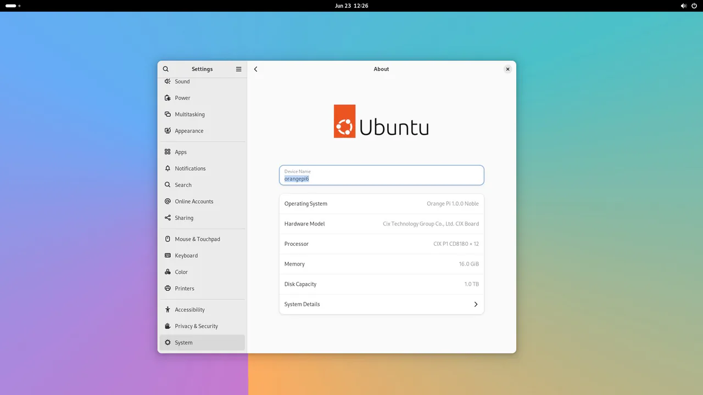Open the Activities workspace indicator
The height and width of the screenshot is (395, 703).
click(13, 5)
